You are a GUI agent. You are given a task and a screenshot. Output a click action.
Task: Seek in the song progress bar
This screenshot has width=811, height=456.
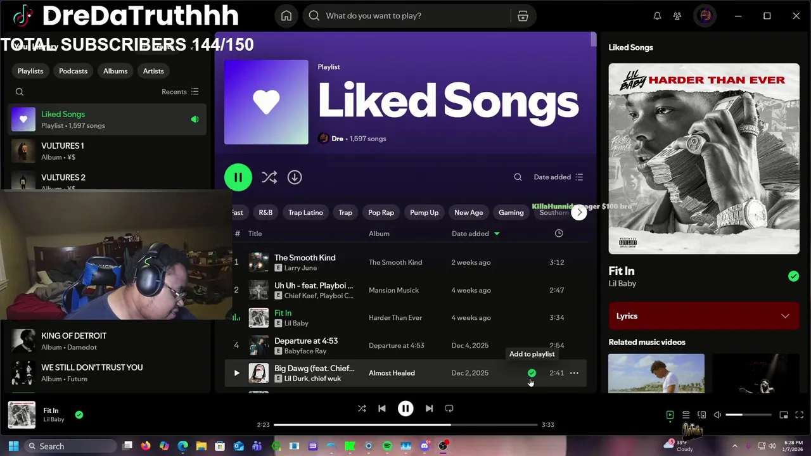click(x=405, y=424)
